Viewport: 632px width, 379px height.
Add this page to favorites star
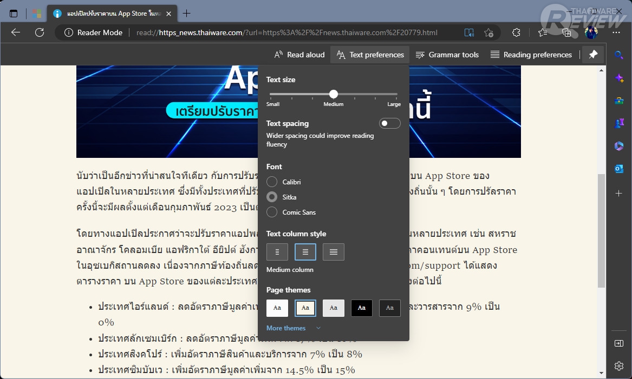click(489, 32)
